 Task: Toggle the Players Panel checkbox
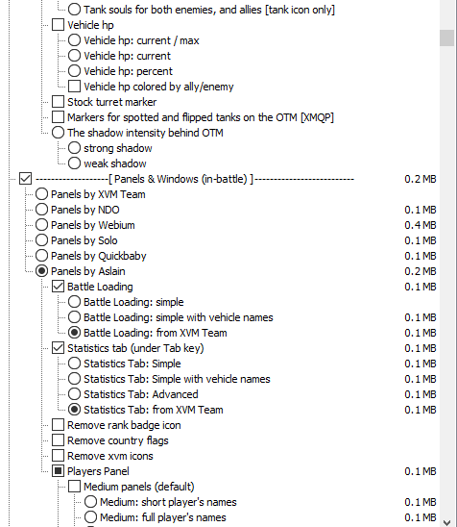58,471
